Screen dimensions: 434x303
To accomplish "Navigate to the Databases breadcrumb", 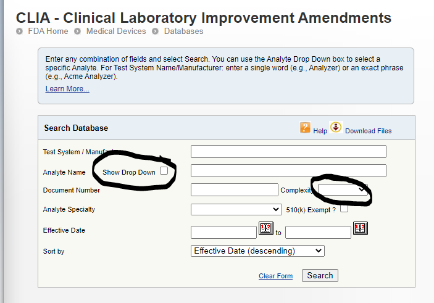I will click(x=183, y=31).
